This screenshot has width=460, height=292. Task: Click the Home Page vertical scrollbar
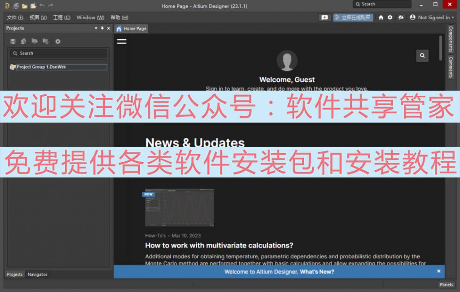click(x=440, y=48)
